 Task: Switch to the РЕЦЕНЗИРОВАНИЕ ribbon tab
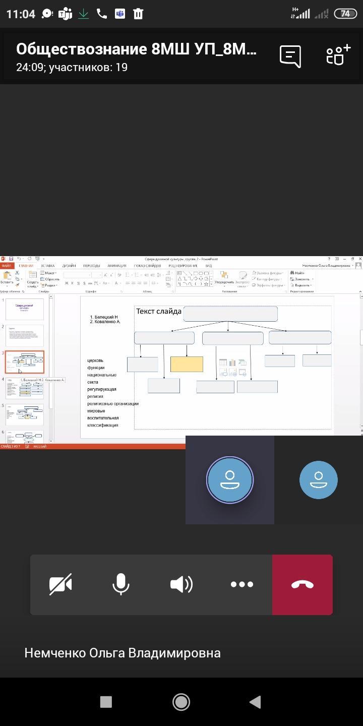(183, 266)
